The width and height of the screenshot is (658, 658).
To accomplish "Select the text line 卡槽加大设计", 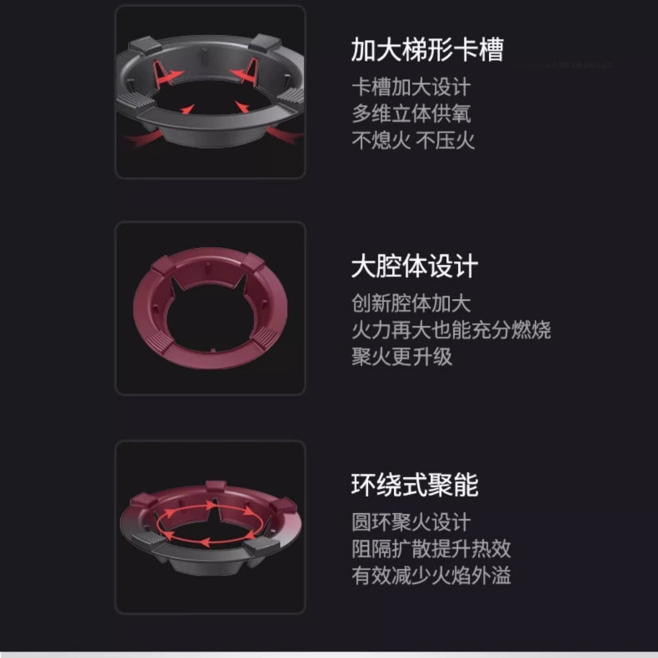I will click(x=411, y=87).
